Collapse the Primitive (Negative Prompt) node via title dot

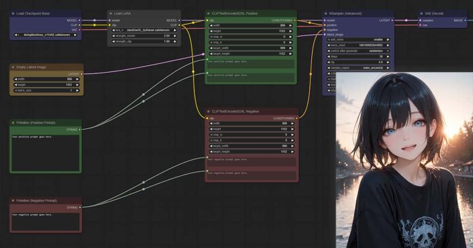click(x=13, y=200)
